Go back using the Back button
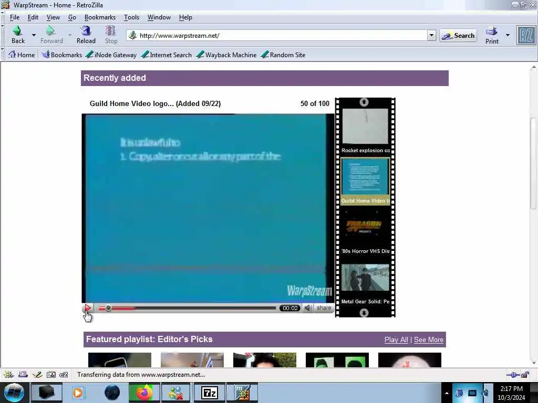The image size is (538, 403). [x=18, y=35]
